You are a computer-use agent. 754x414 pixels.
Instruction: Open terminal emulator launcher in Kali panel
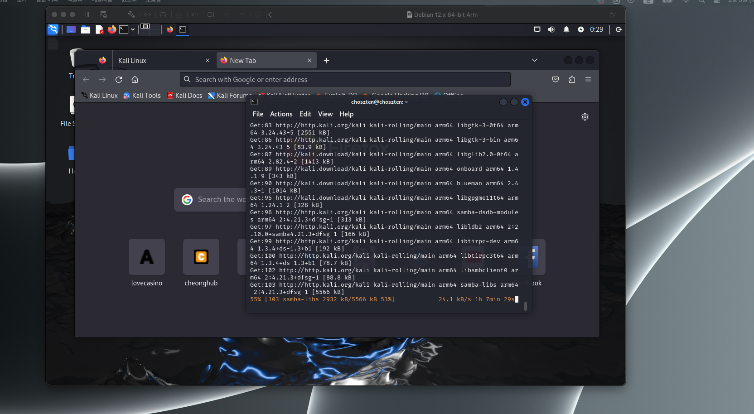(x=124, y=29)
